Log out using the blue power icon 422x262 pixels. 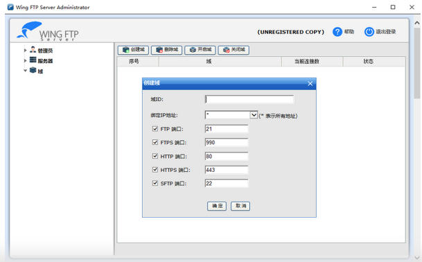pyautogui.click(x=369, y=32)
